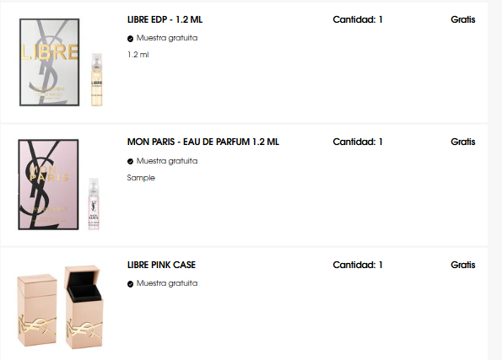Open the LIBRE EDP sample card image
The height and width of the screenshot is (360, 502).
click(x=49, y=62)
